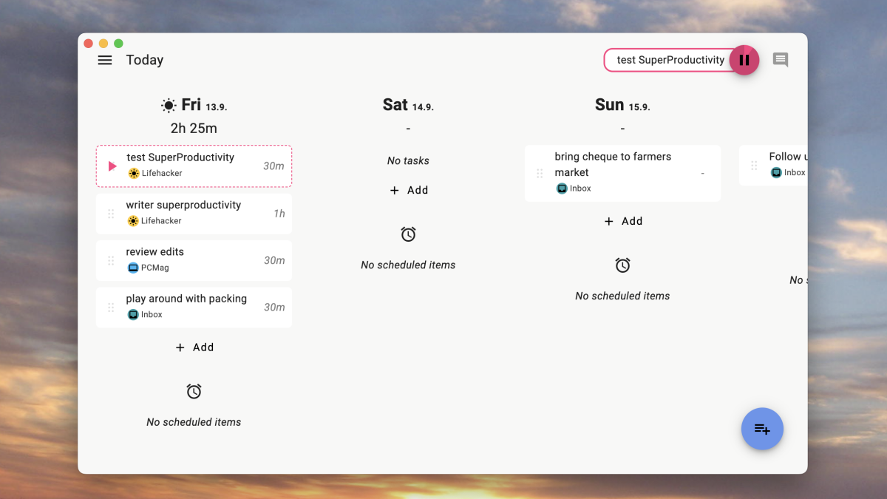Open the bring cheque to farmers market task
The height and width of the screenshot is (499, 887).
tap(613, 164)
